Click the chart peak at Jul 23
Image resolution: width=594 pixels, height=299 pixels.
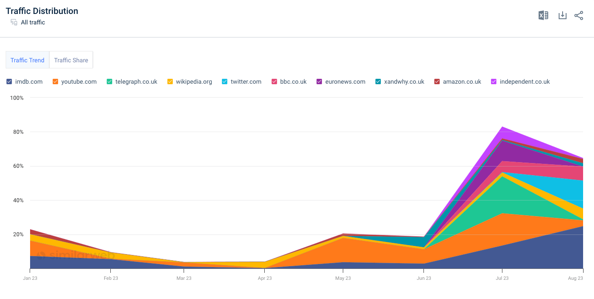pos(502,128)
